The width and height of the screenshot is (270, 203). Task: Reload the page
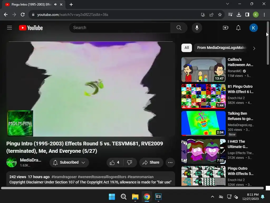23,15
